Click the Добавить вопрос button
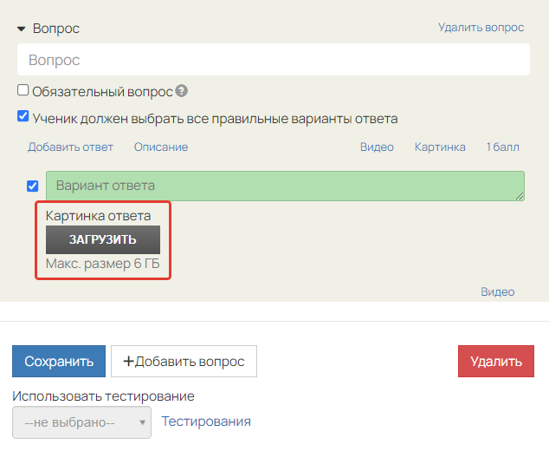 184,361
